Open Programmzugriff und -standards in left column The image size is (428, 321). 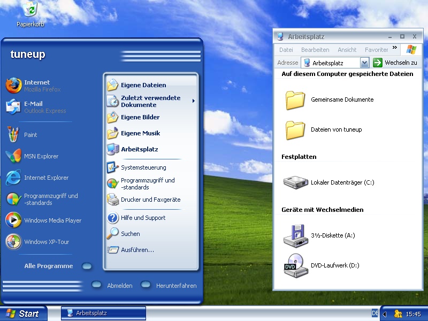42,199
